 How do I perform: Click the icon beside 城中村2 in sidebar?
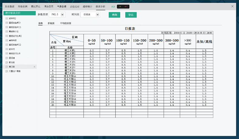click(7, 18)
